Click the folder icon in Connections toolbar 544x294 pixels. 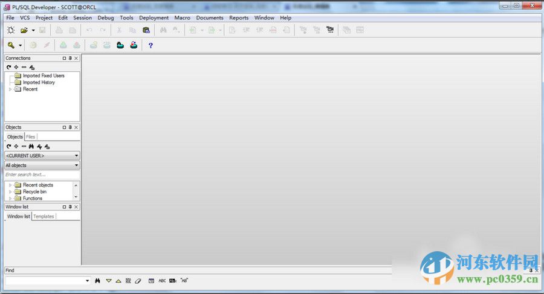point(32,67)
